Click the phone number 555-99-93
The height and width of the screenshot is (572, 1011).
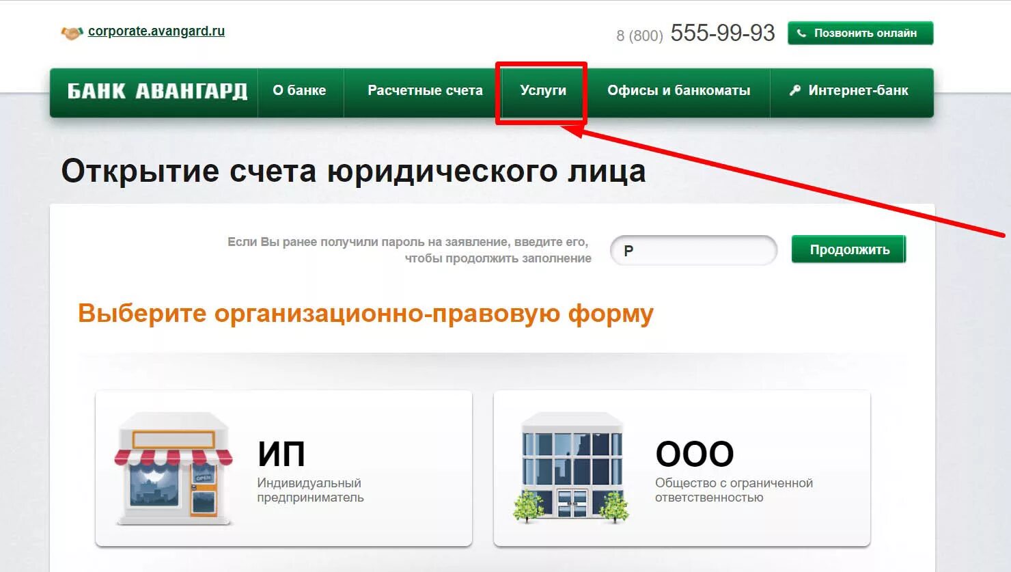[x=721, y=31]
